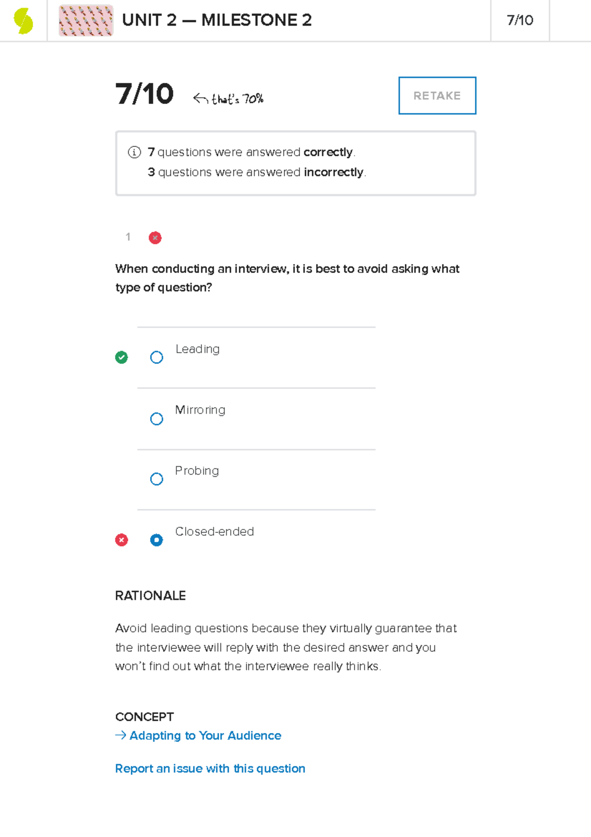
Task: Click the 7/10 score display
Action: pos(144,94)
